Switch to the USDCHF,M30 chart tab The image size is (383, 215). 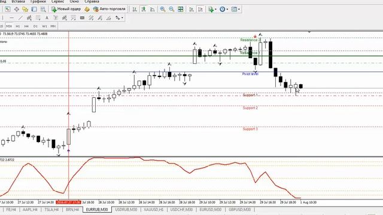[x=181, y=210]
